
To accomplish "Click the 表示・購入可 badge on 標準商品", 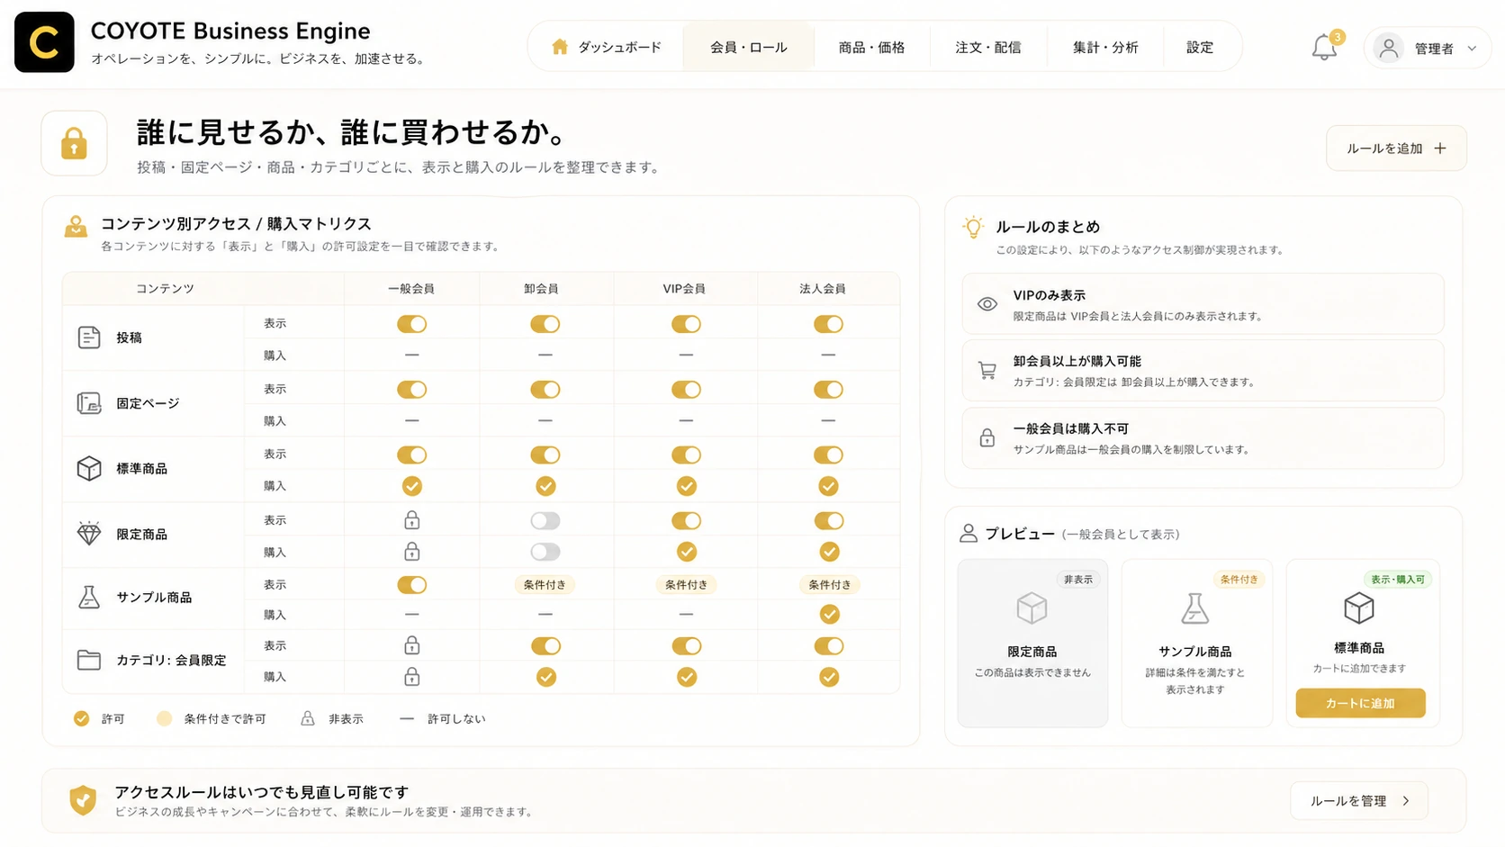I will pos(1398,580).
